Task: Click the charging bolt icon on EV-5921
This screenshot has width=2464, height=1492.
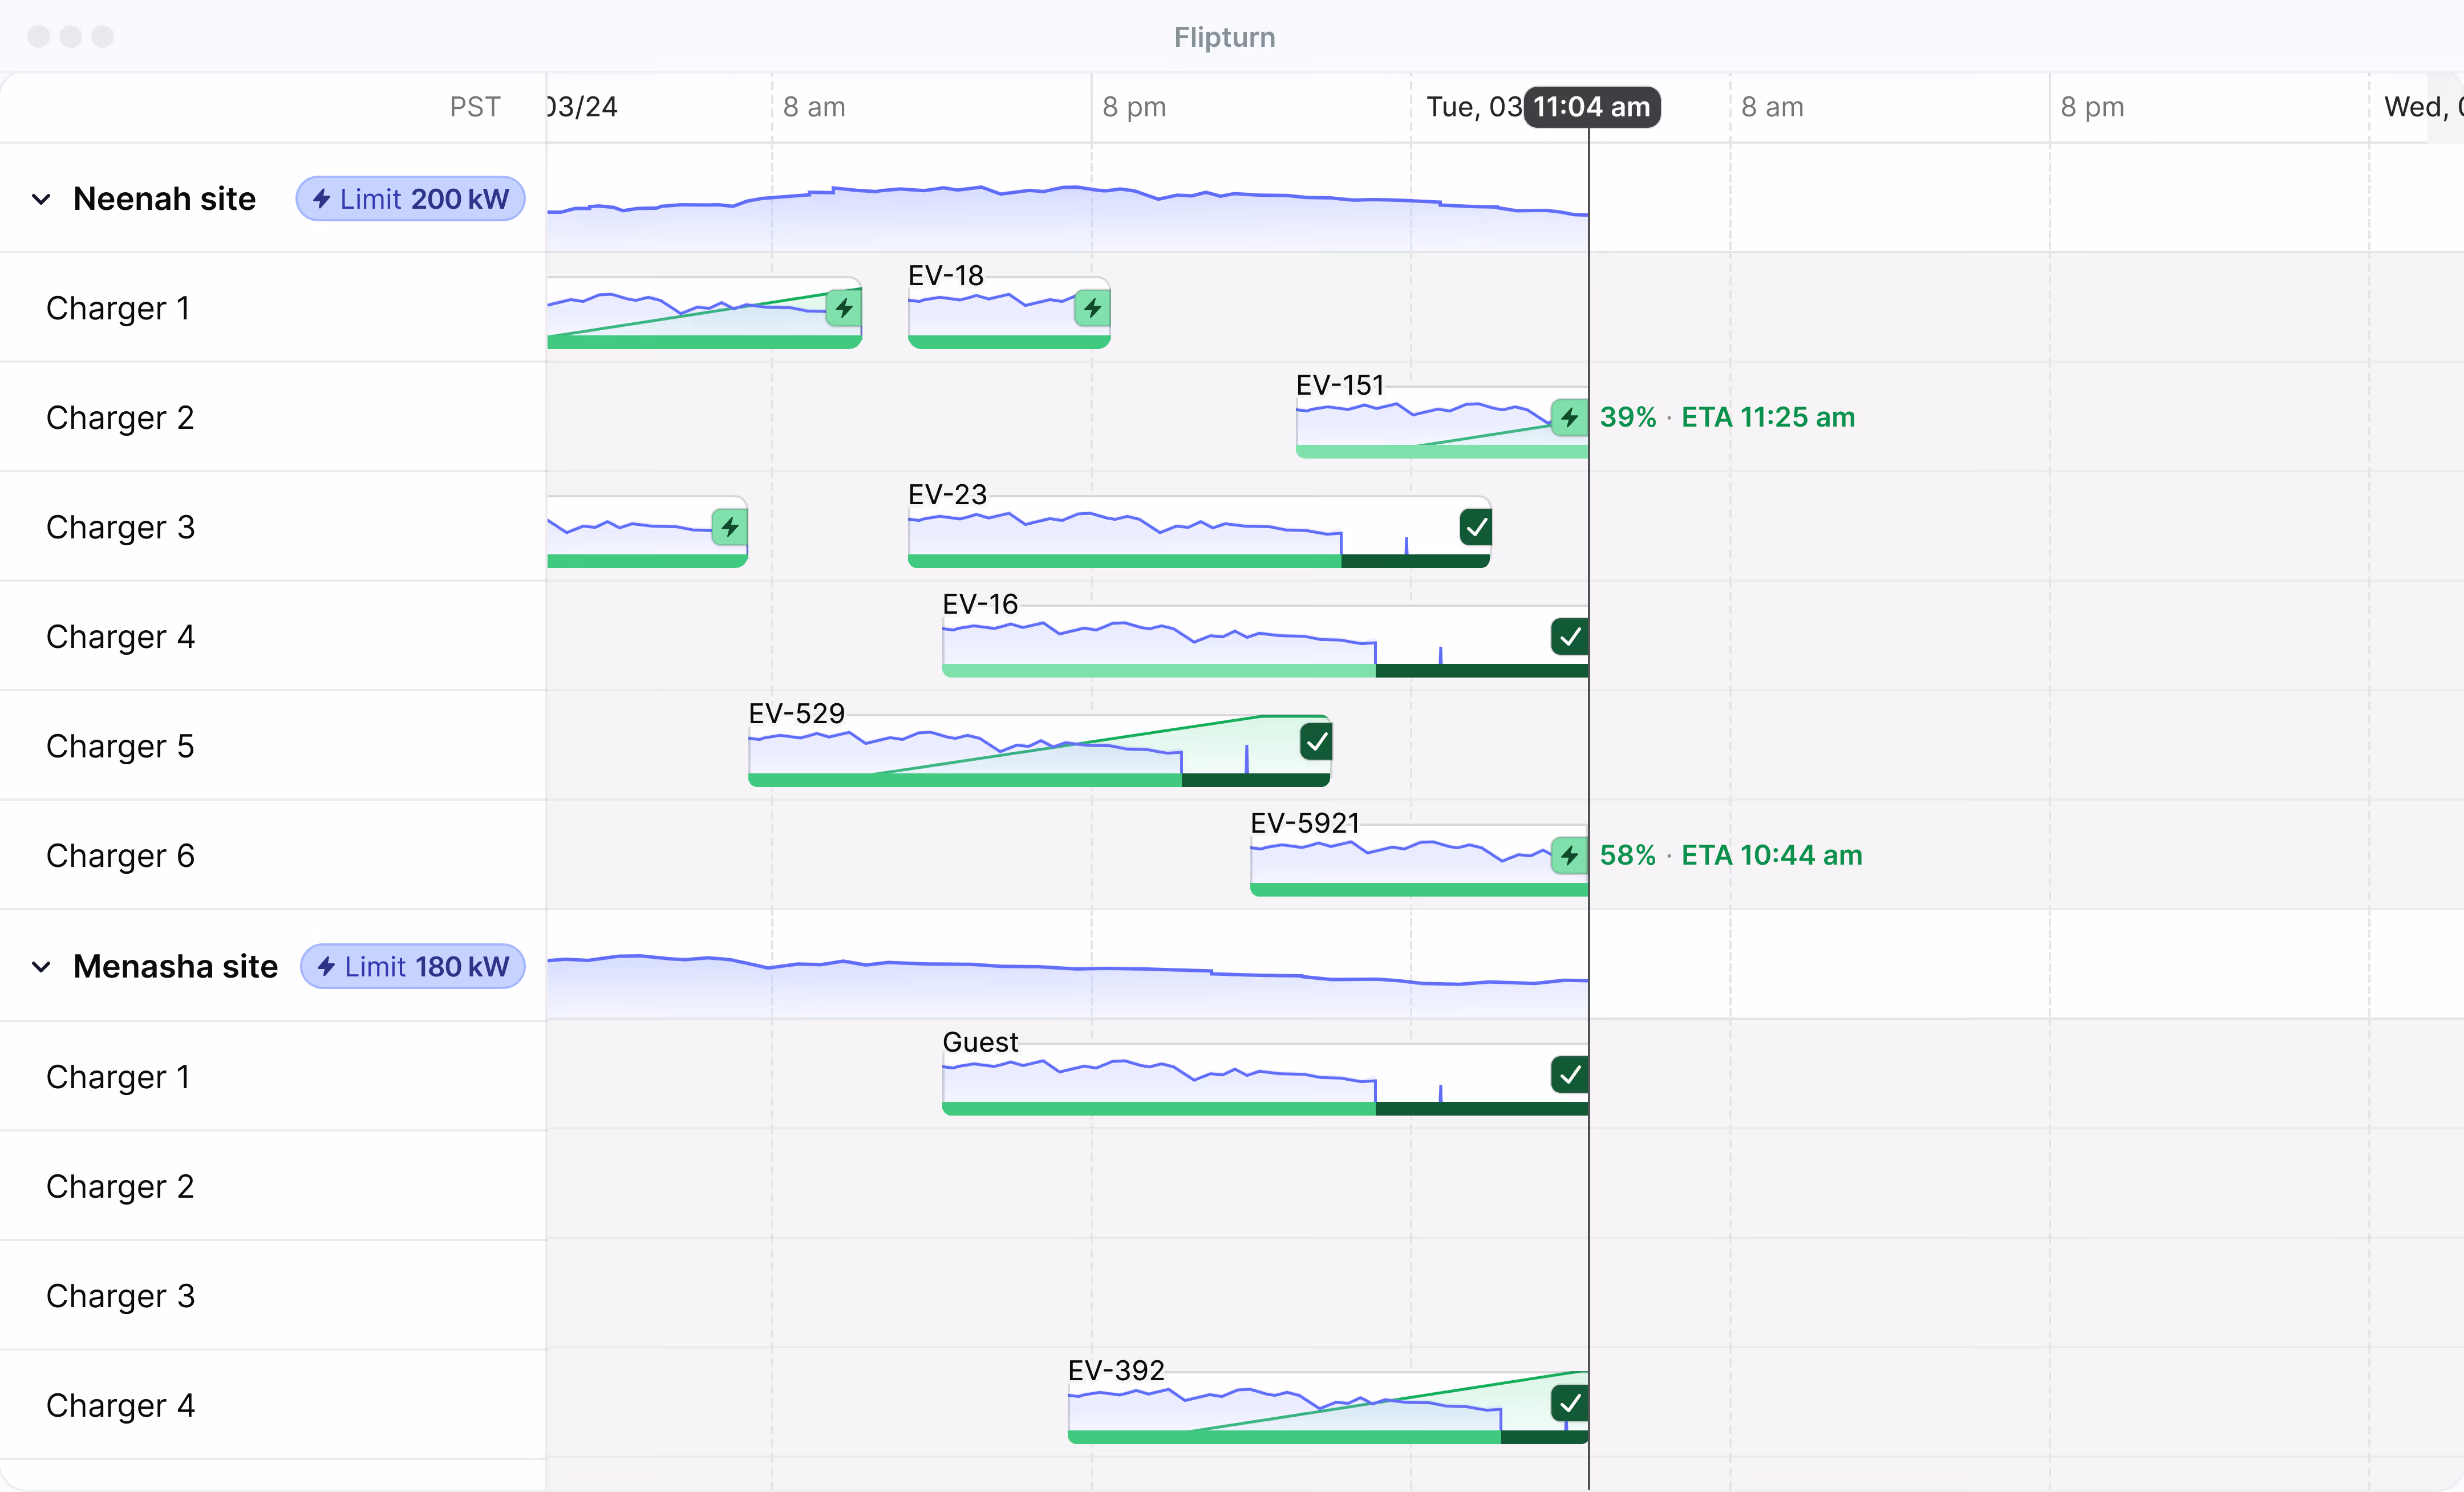Action: point(1570,856)
